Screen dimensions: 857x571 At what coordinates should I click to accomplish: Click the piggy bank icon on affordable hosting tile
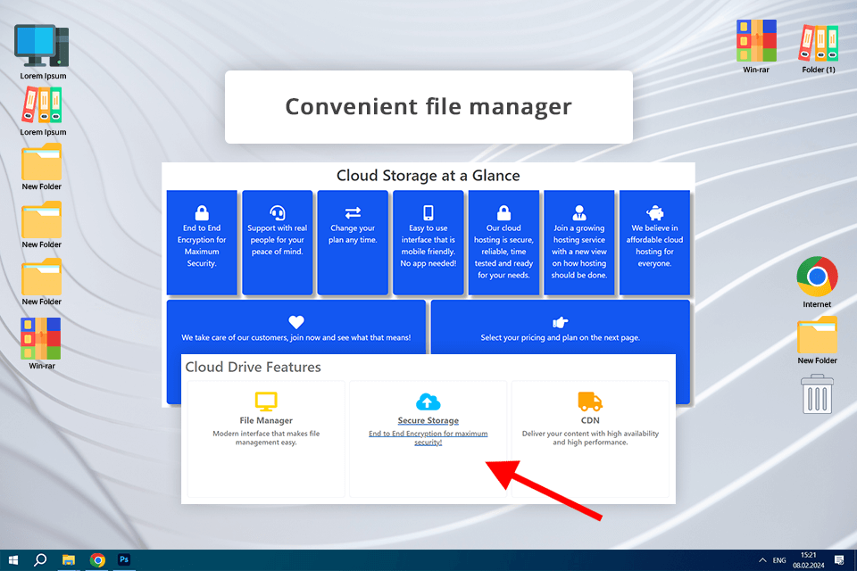point(654,212)
